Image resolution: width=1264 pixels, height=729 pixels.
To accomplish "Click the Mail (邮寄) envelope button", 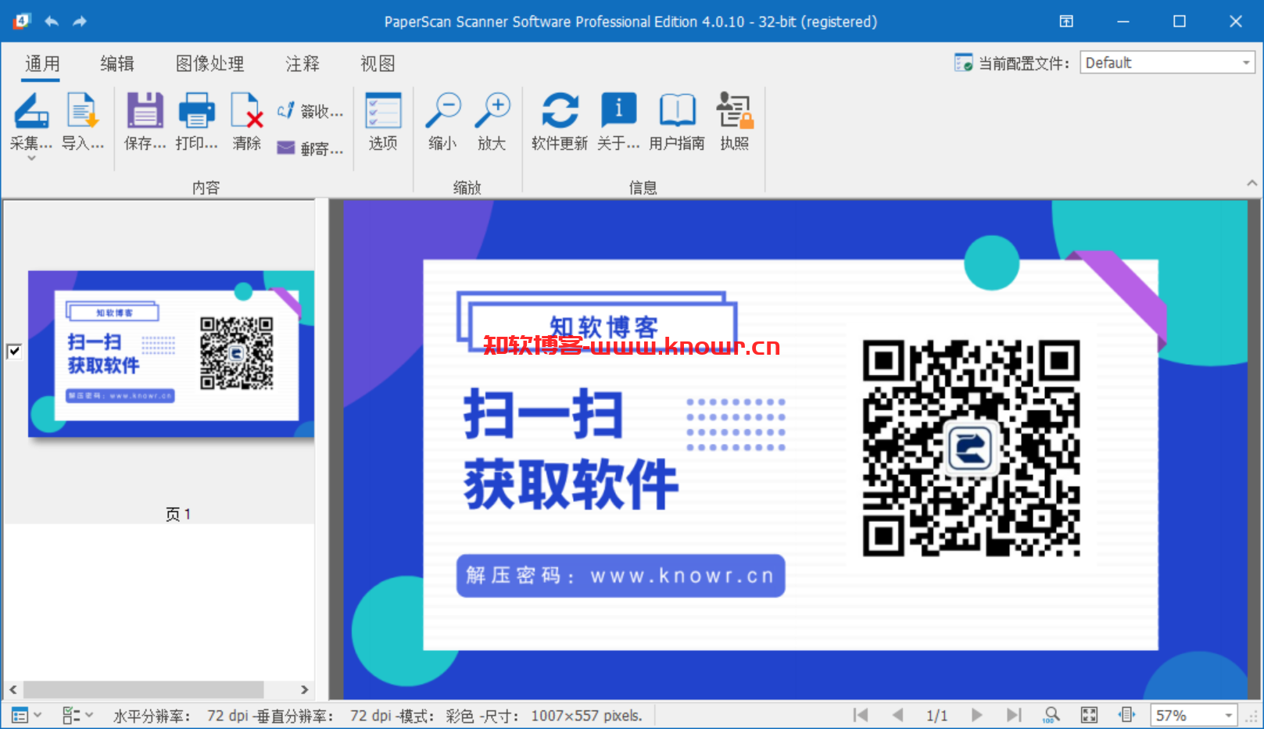I will 310,148.
